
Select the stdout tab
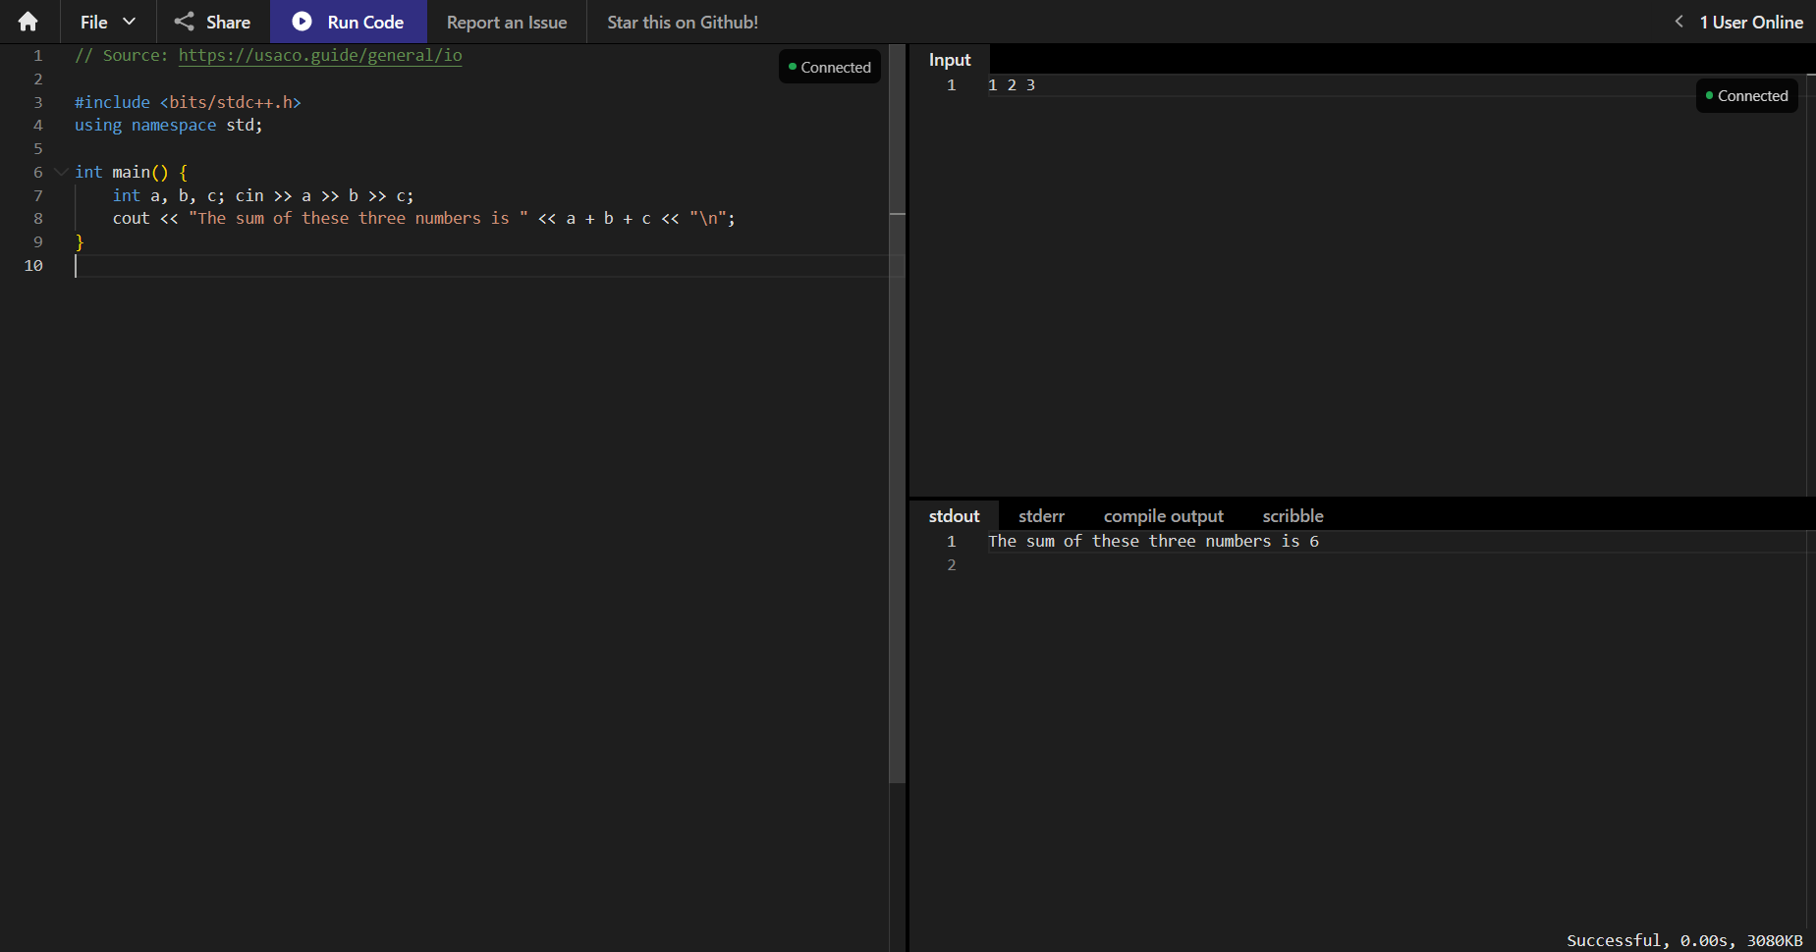point(954,515)
